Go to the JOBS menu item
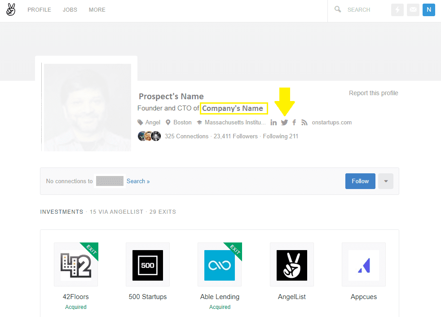441x317 pixels. pyautogui.click(x=70, y=10)
